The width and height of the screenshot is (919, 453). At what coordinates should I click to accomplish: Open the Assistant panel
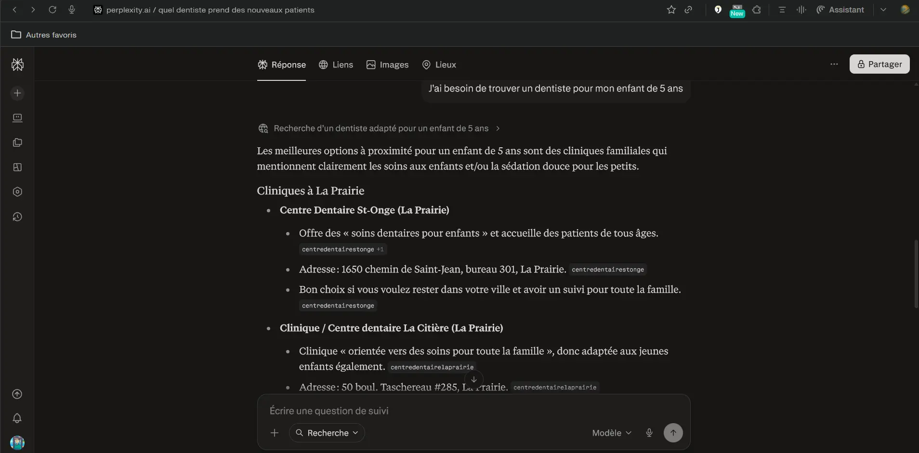(x=840, y=10)
